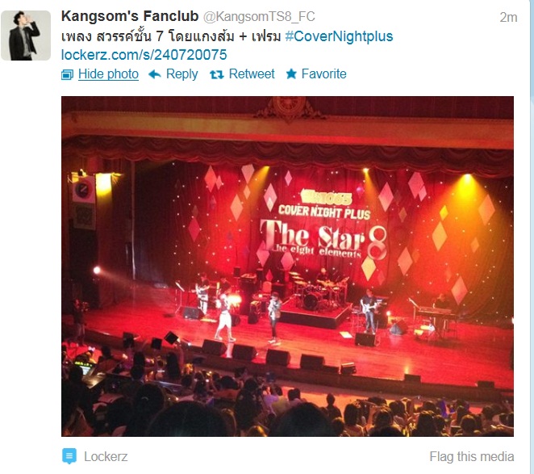Click the Hide photo image icon
534x474 pixels.
click(67, 74)
